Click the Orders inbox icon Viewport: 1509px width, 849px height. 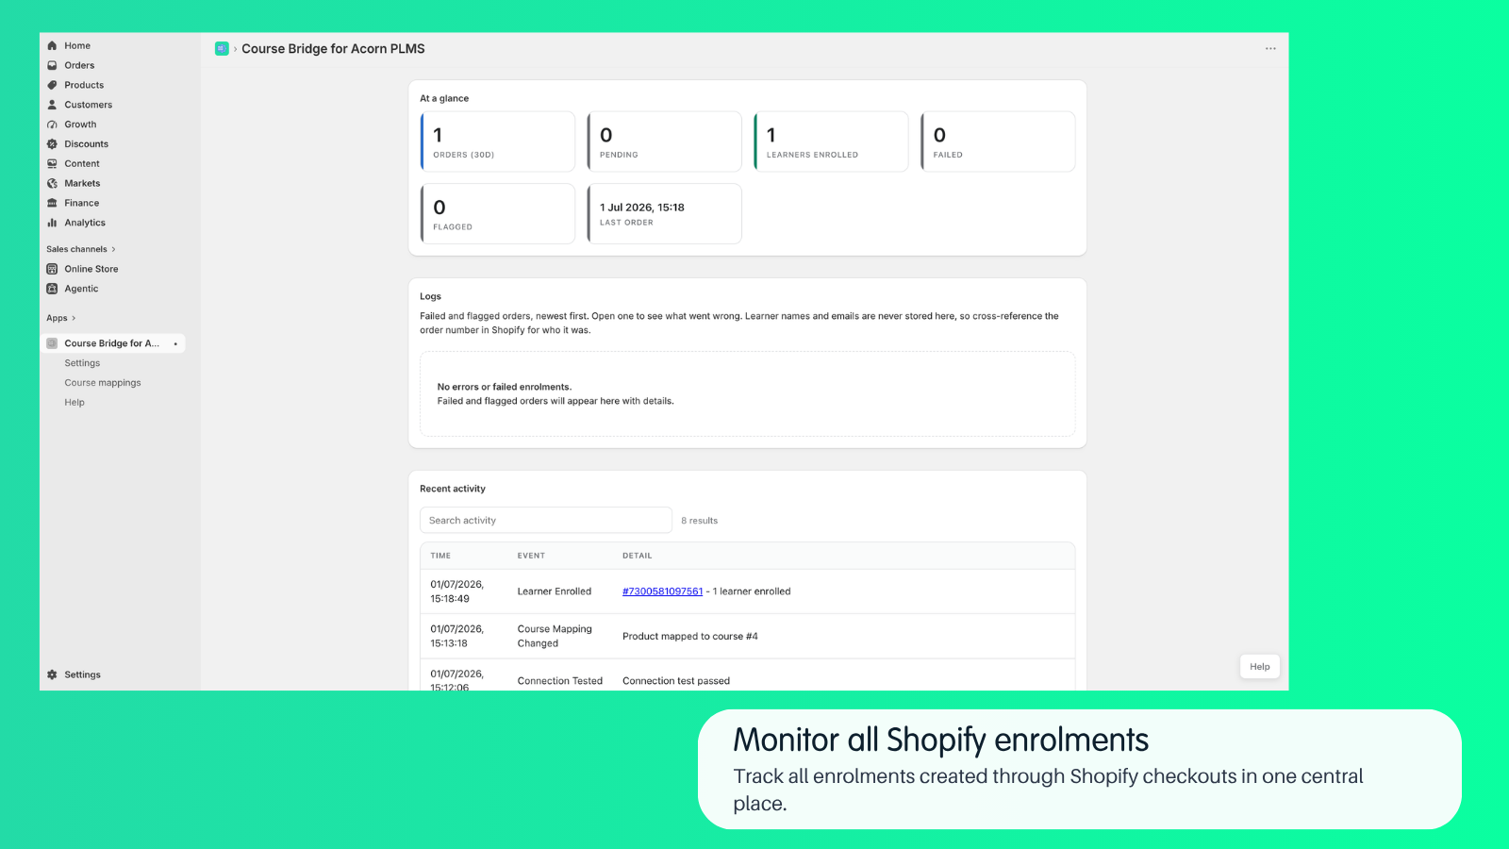(52, 65)
